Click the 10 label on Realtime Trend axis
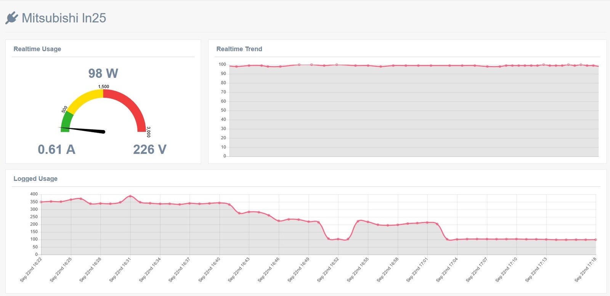The width and height of the screenshot is (610, 296). [x=223, y=147]
